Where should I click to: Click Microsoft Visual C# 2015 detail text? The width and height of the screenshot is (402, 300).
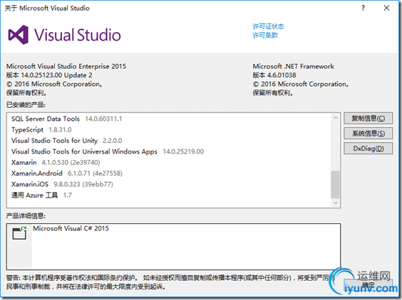(71, 228)
